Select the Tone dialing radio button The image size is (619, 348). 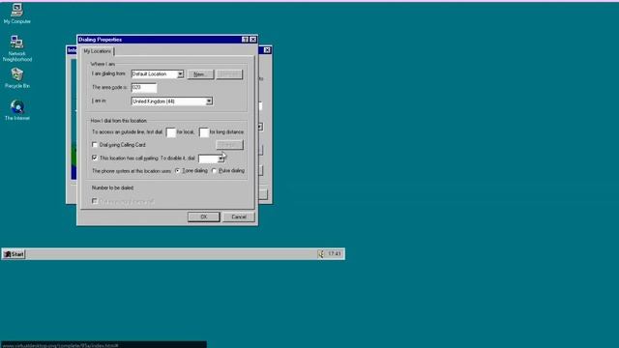(x=178, y=171)
